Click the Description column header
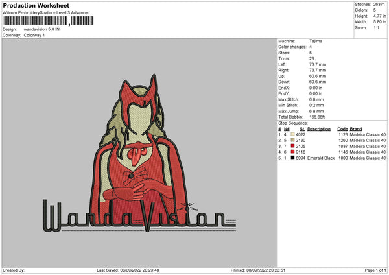Image resolution: width=389 pixels, height=275 pixels. click(x=319, y=128)
